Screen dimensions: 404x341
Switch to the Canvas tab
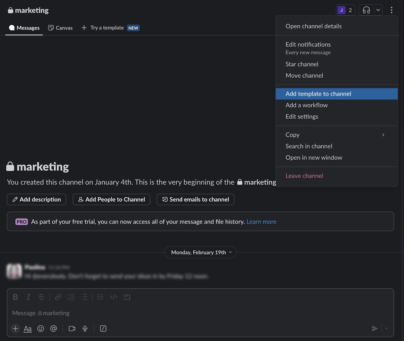click(x=60, y=28)
